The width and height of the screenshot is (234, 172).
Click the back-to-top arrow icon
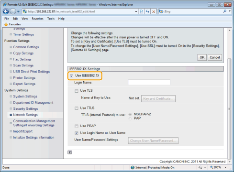click(69, 152)
